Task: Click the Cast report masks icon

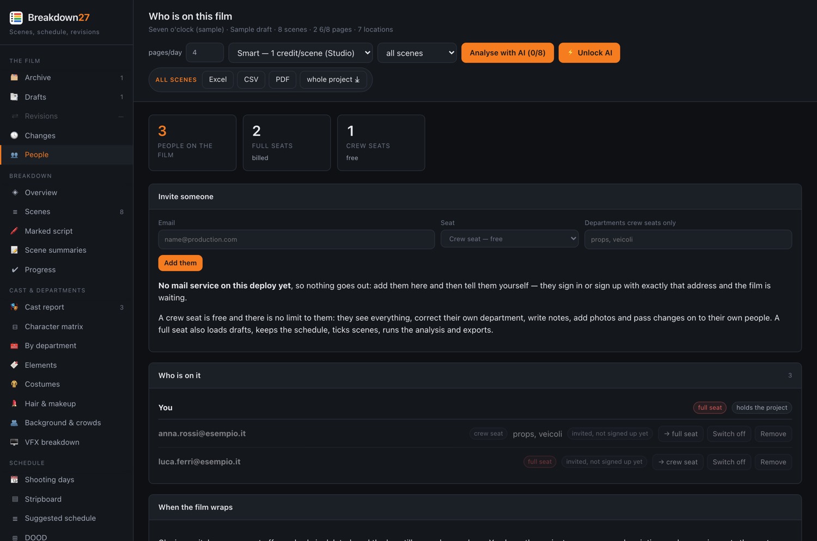Action: coord(15,307)
